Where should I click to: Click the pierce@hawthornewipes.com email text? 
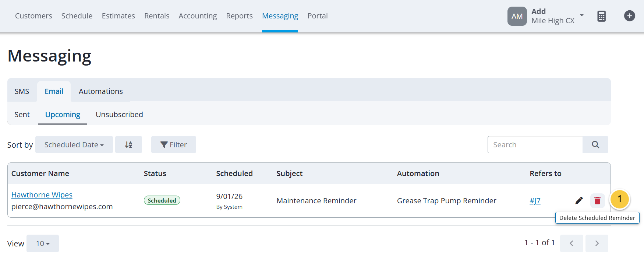(x=62, y=207)
